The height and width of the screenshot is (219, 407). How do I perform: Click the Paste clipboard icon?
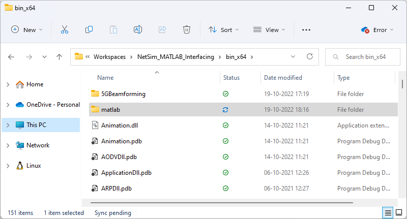(113, 30)
